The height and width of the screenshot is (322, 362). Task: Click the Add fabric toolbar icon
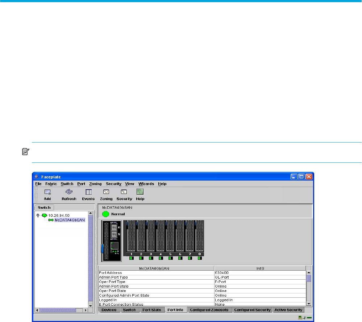pos(47,192)
